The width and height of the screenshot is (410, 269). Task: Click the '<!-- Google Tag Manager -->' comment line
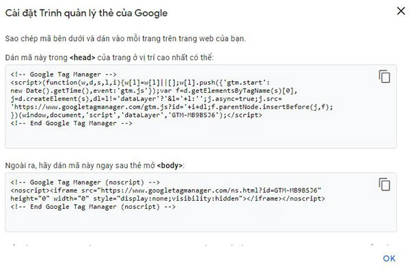point(64,74)
